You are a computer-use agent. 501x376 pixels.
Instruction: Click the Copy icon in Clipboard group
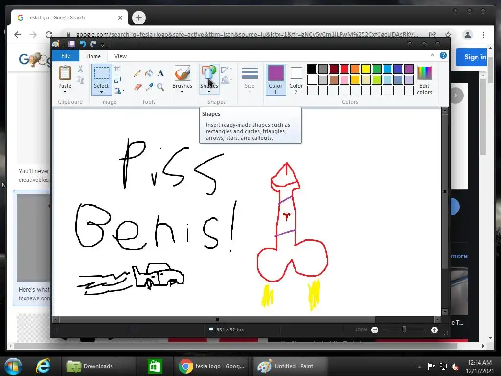pos(81,80)
